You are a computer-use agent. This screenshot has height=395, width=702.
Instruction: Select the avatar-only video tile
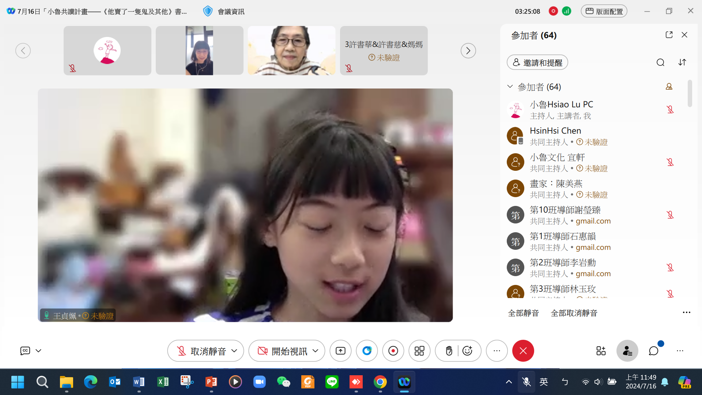[x=107, y=50]
